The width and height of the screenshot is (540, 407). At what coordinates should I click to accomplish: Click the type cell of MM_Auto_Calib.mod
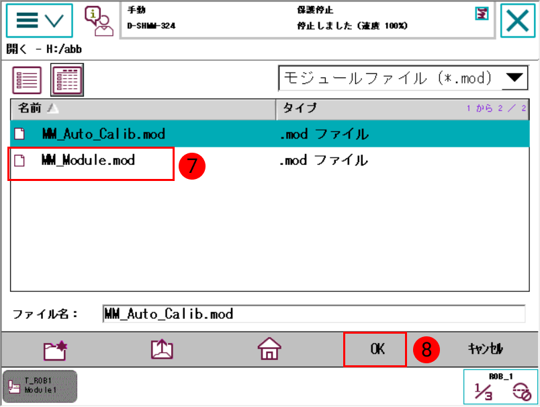pos(324,134)
